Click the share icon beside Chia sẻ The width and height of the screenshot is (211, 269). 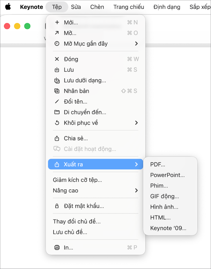pyautogui.click(x=57, y=138)
